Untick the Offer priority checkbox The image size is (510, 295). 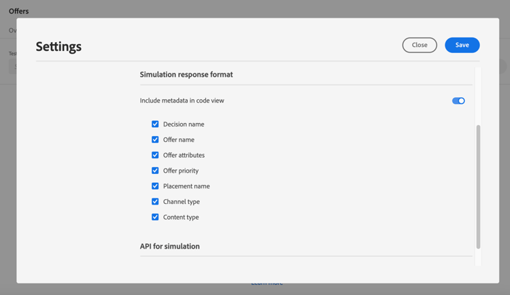click(x=155, y=171)
